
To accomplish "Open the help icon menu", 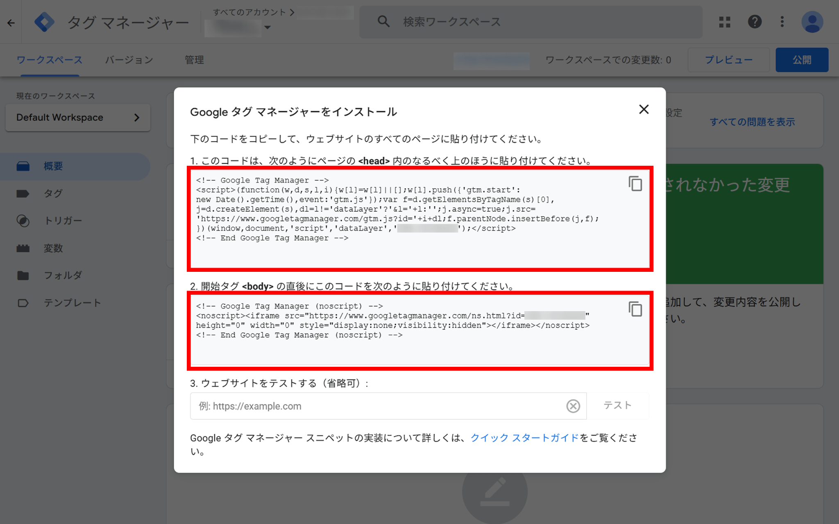I will coord(754,22).
